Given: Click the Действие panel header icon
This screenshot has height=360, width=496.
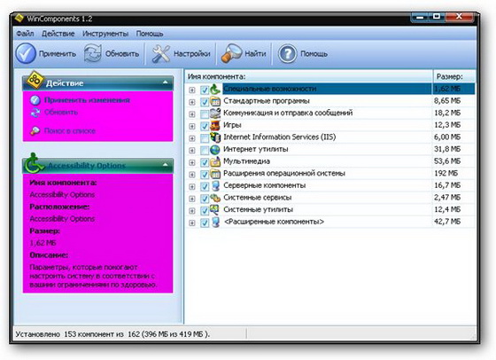Looking at the screenshot, I should 35,80.
